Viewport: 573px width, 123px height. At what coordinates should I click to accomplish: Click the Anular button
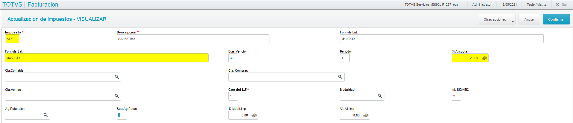[529, 19]
